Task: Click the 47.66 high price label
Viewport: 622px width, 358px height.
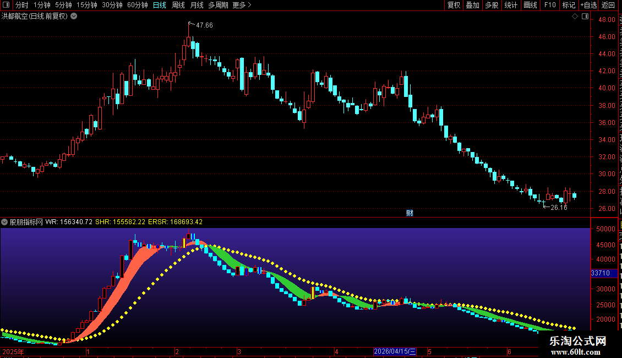Action: (x=204, y=25)
